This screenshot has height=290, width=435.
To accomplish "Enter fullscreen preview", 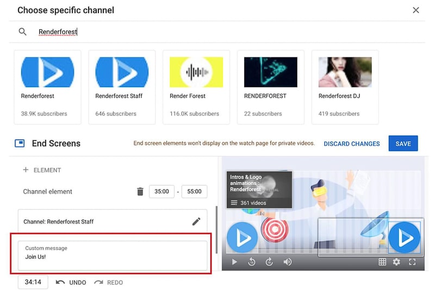I will [412, 262].
